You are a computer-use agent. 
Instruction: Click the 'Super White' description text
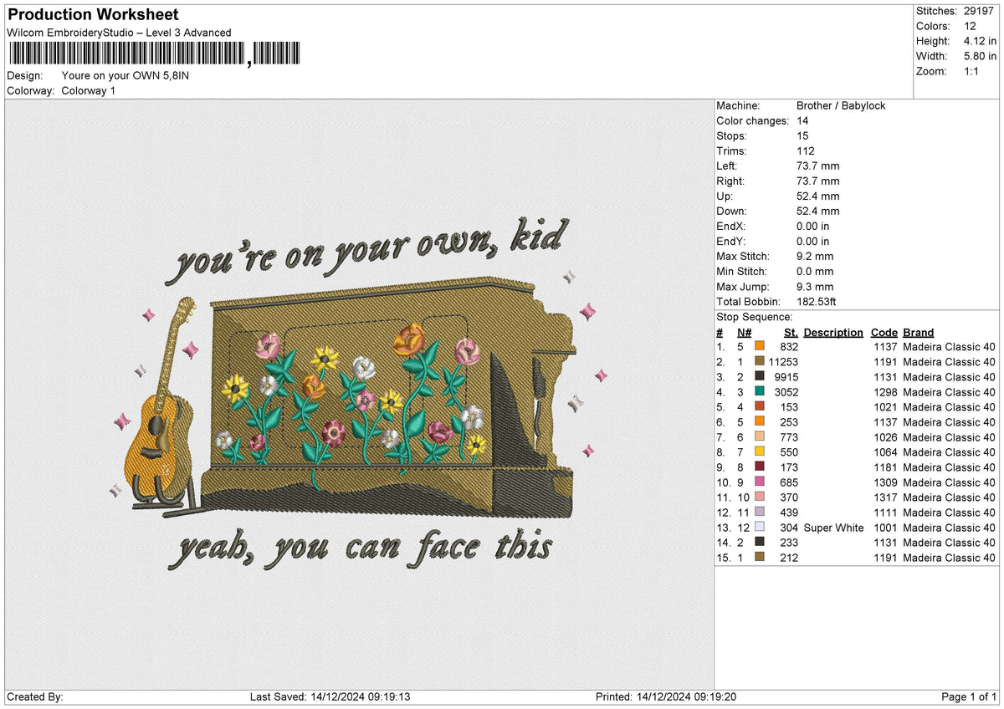click(833, 528)
